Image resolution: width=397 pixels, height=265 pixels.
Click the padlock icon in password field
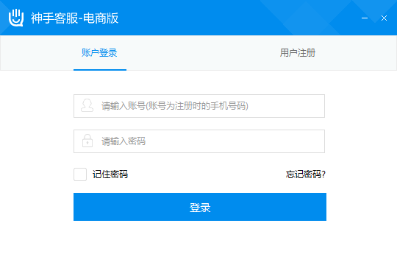coord(87,141)
